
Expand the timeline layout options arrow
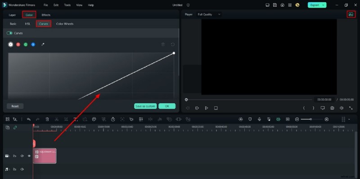pyautogui.click(x=349, y=119)
